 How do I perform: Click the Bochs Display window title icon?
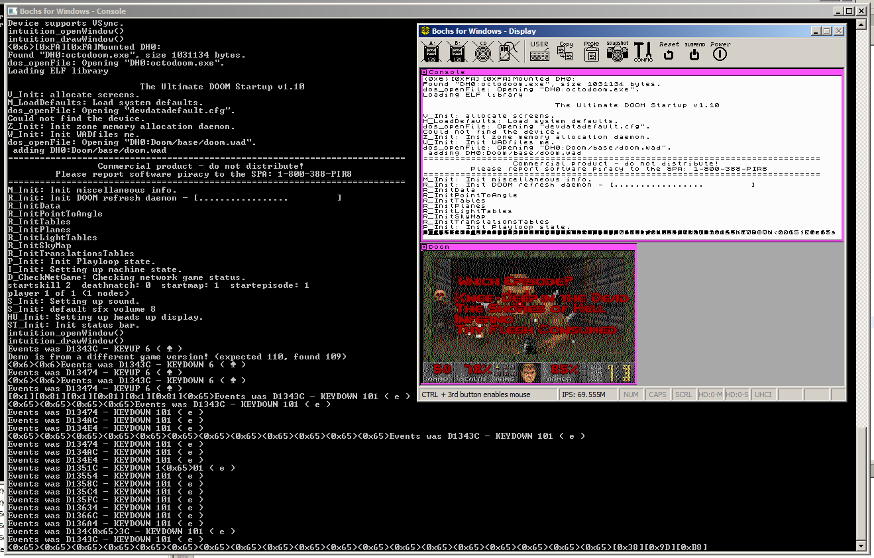tap(425, 31)
